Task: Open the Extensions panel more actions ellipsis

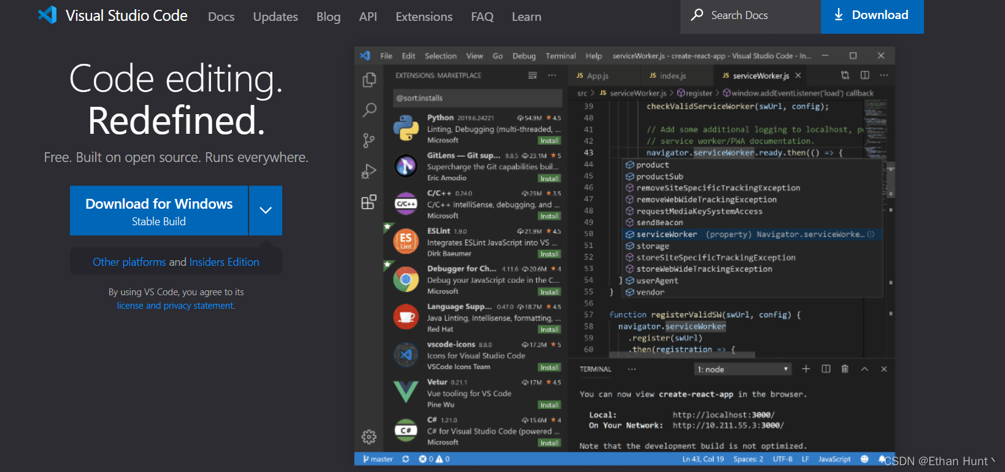Action: 552,75
